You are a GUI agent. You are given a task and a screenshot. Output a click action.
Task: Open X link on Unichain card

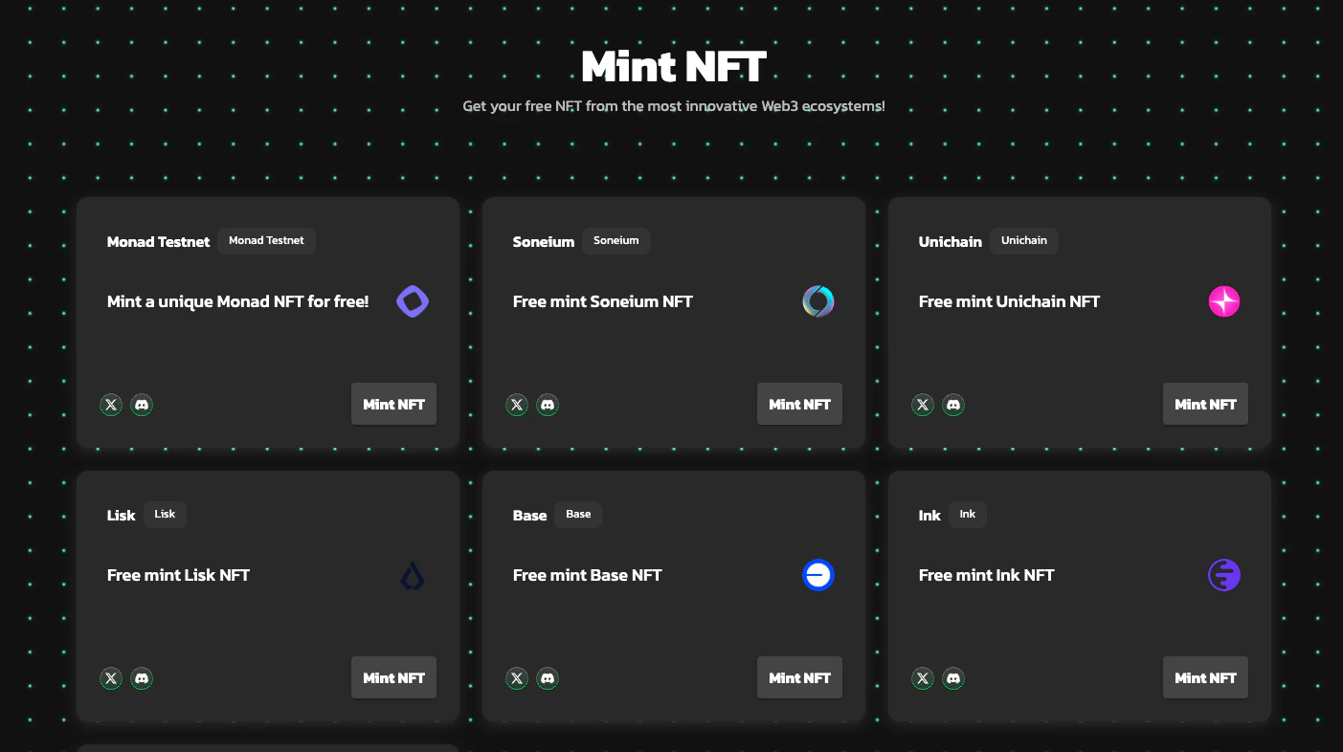tap(923, 405)
